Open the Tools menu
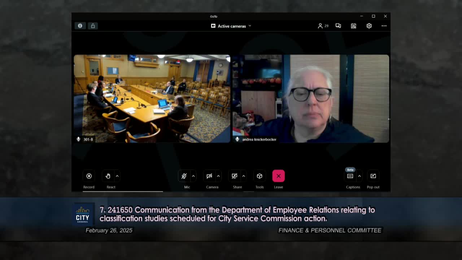 click(260, 176)
